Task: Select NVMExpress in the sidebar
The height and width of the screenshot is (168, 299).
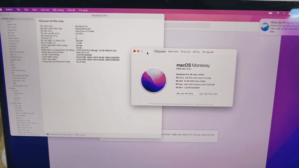Action: (x=16, y=57)
